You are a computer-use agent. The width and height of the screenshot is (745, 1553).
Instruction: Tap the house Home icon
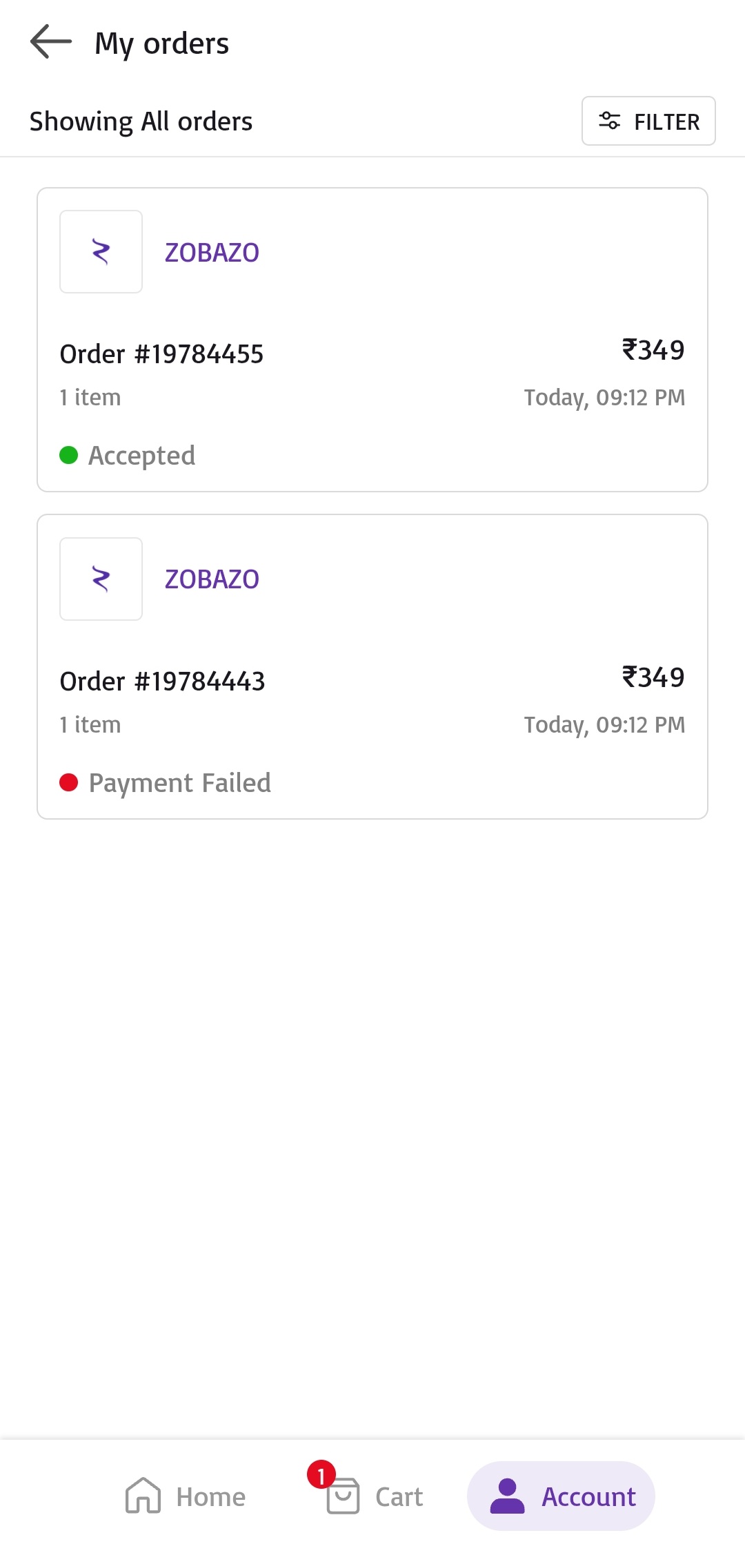click(143, 1496)
